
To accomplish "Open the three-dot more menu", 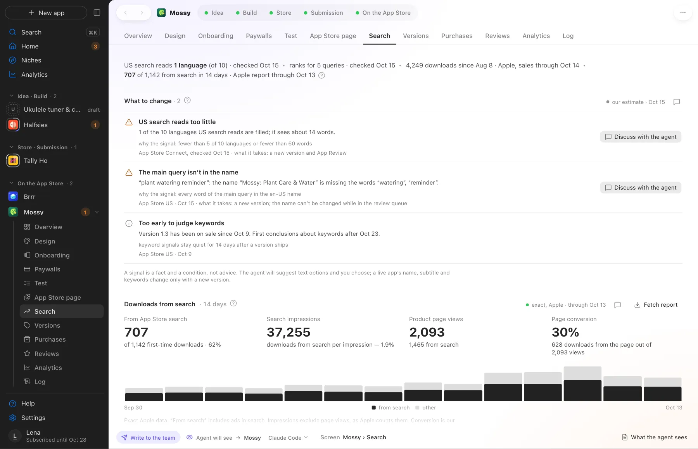I will 683,13.
